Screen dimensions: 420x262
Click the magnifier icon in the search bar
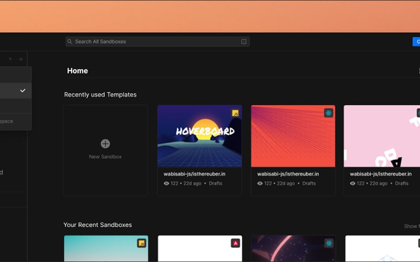click(70, 42)
